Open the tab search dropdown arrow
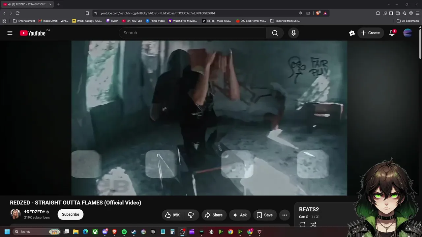422x237 pixels. pos(389,4)
